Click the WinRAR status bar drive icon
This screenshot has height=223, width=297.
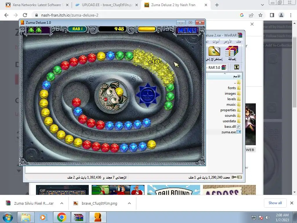pyautogui.click(x=240, y=177)
